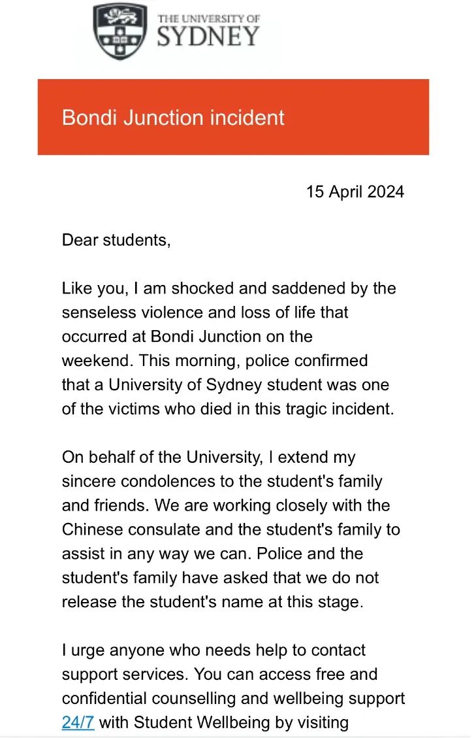The image size is (476, 738).
Task: Click the line 'sincere condolences to the student's family'
Action: (x=222, y=481)
